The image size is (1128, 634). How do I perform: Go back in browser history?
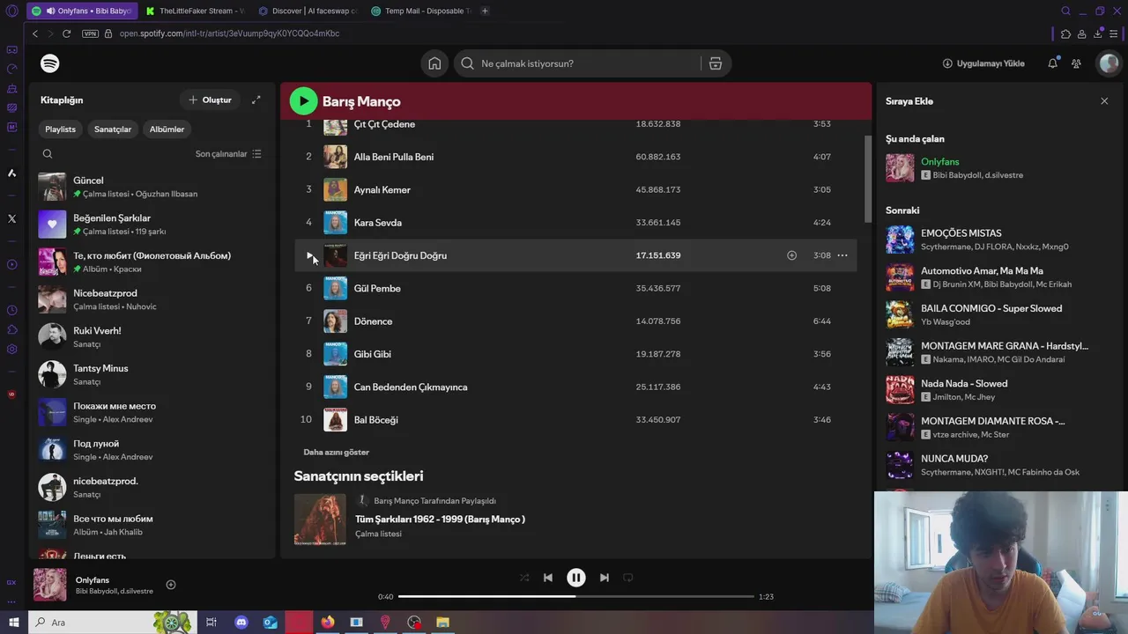(35, 33)
